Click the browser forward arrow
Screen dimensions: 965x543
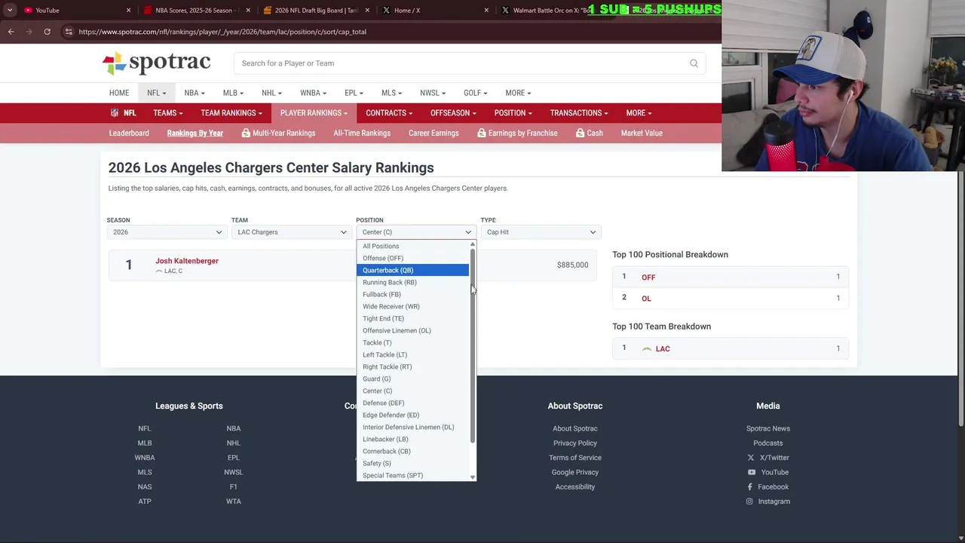[29, 32]
